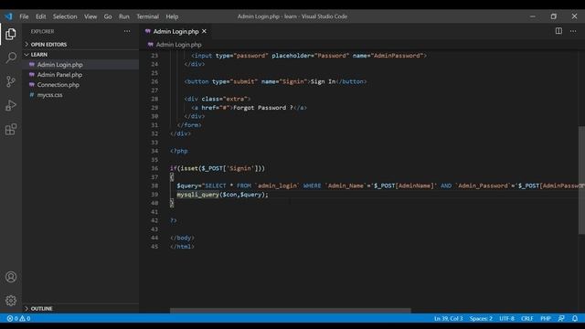Open the Extensions view
Viewport: 585px width, 329px height.
pyautogui.click(x=11, y=130)
